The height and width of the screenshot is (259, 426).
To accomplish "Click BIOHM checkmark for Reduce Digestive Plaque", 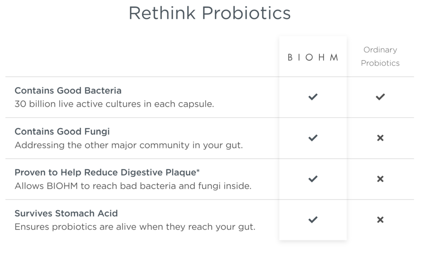I will click(313, 179).
